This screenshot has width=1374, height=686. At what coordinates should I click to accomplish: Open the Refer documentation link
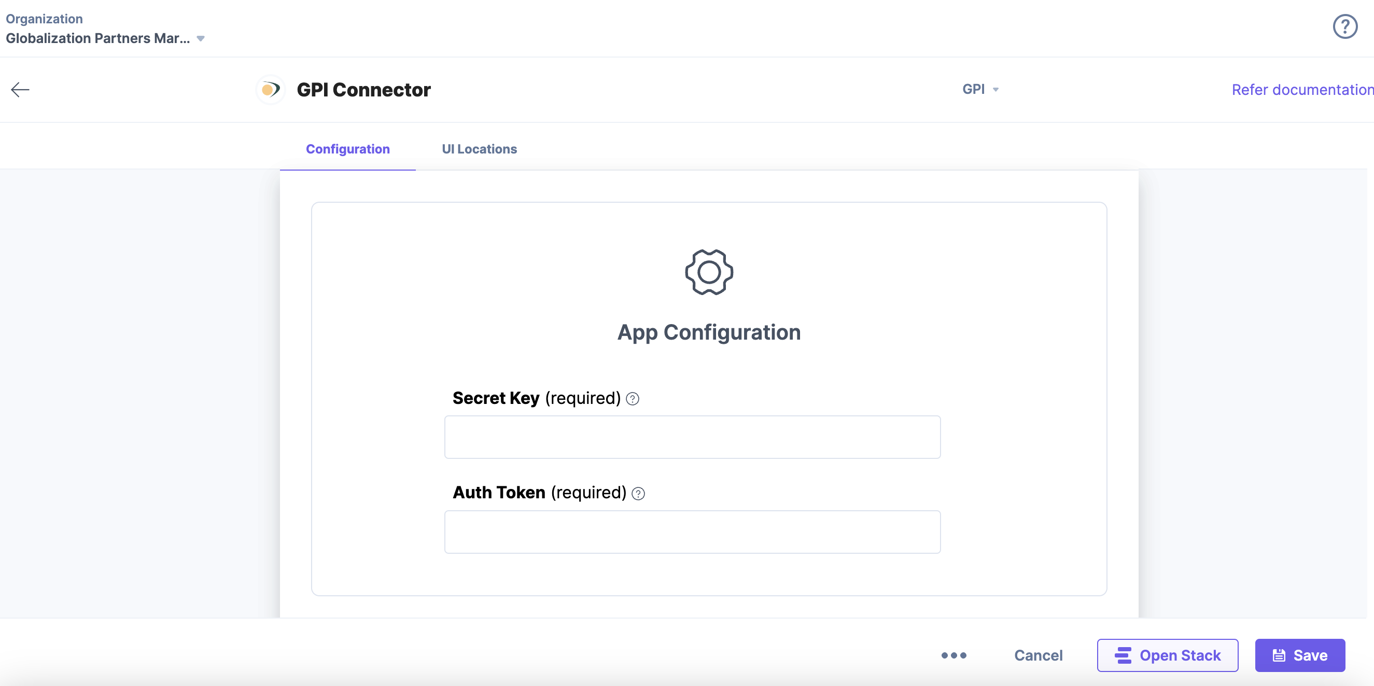click(1302, 90)
